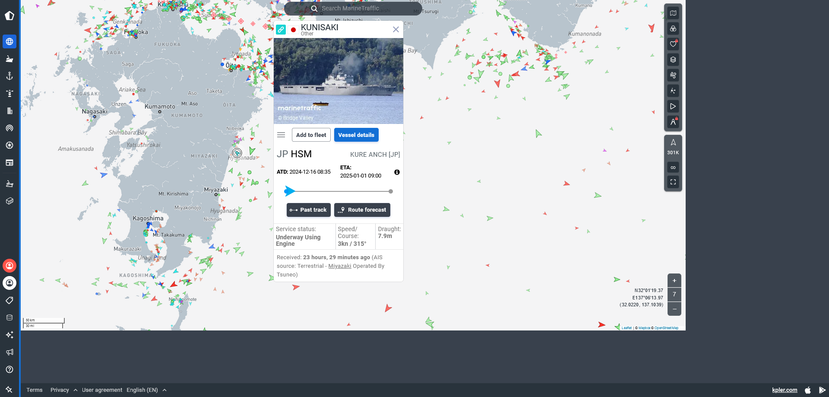The width and height of the screenshot is (829, 397).
Task: Click the Route forecast button
Action: click(362, 210)
